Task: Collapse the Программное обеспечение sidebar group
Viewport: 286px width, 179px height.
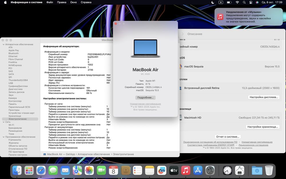Action: pos(3,137)
